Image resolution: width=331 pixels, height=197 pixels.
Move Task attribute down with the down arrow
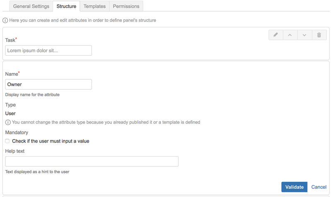click(x=304, y=35)
